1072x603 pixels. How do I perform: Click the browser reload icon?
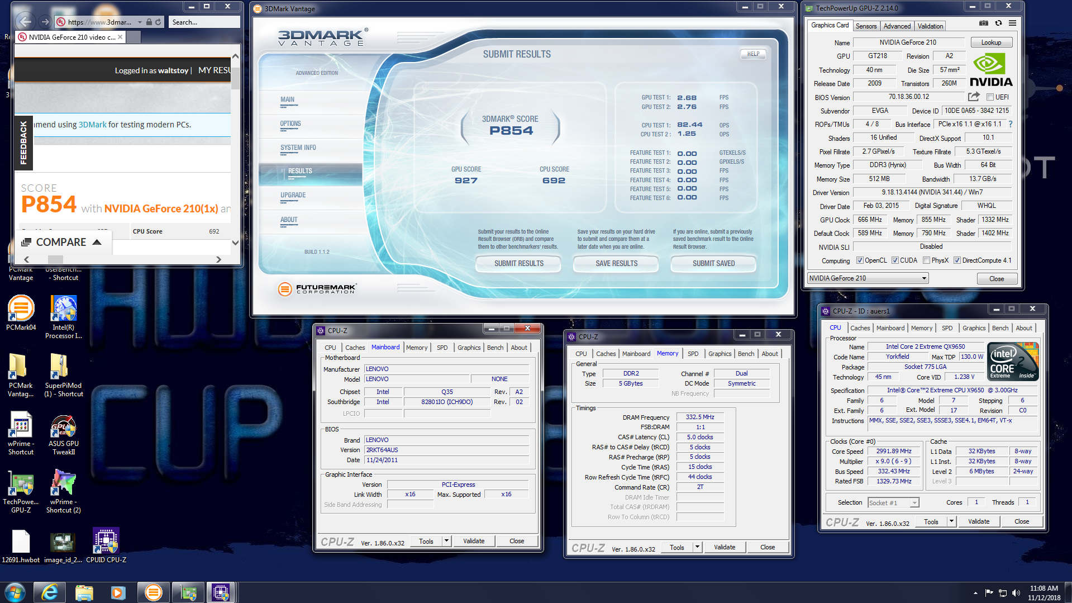[x=158, y=22]
